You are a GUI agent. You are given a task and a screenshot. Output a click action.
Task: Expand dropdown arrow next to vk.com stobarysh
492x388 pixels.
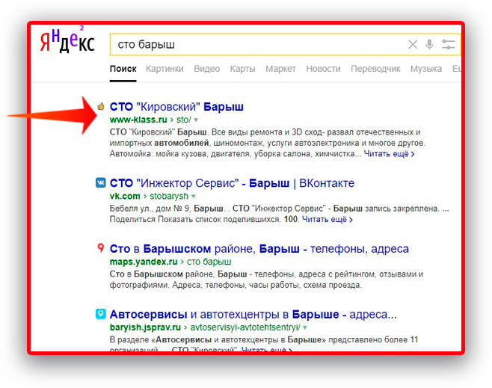point(194,197)
